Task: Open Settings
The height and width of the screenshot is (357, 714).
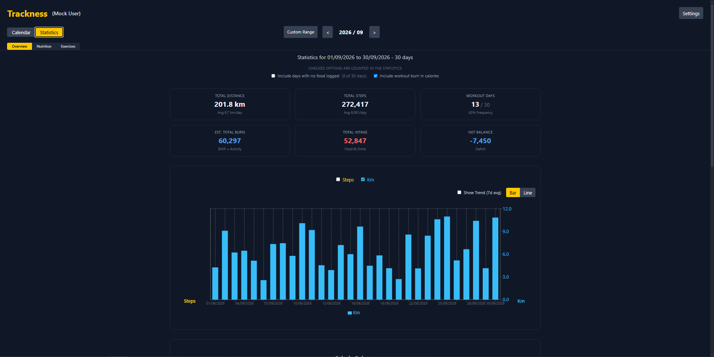Action: [691, 13]
